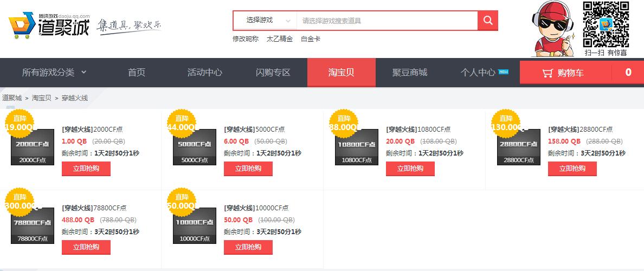Open the 5000CF点 product thumbnail
The image size is (644, 271).
(x=195, y=147)
